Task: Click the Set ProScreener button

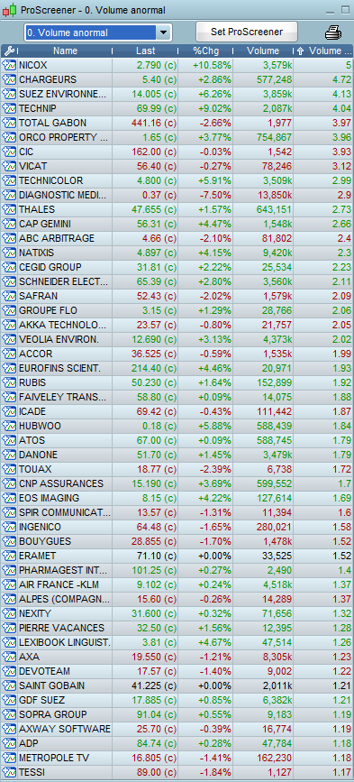Action: pyautogui.click(x=247, y=32)
